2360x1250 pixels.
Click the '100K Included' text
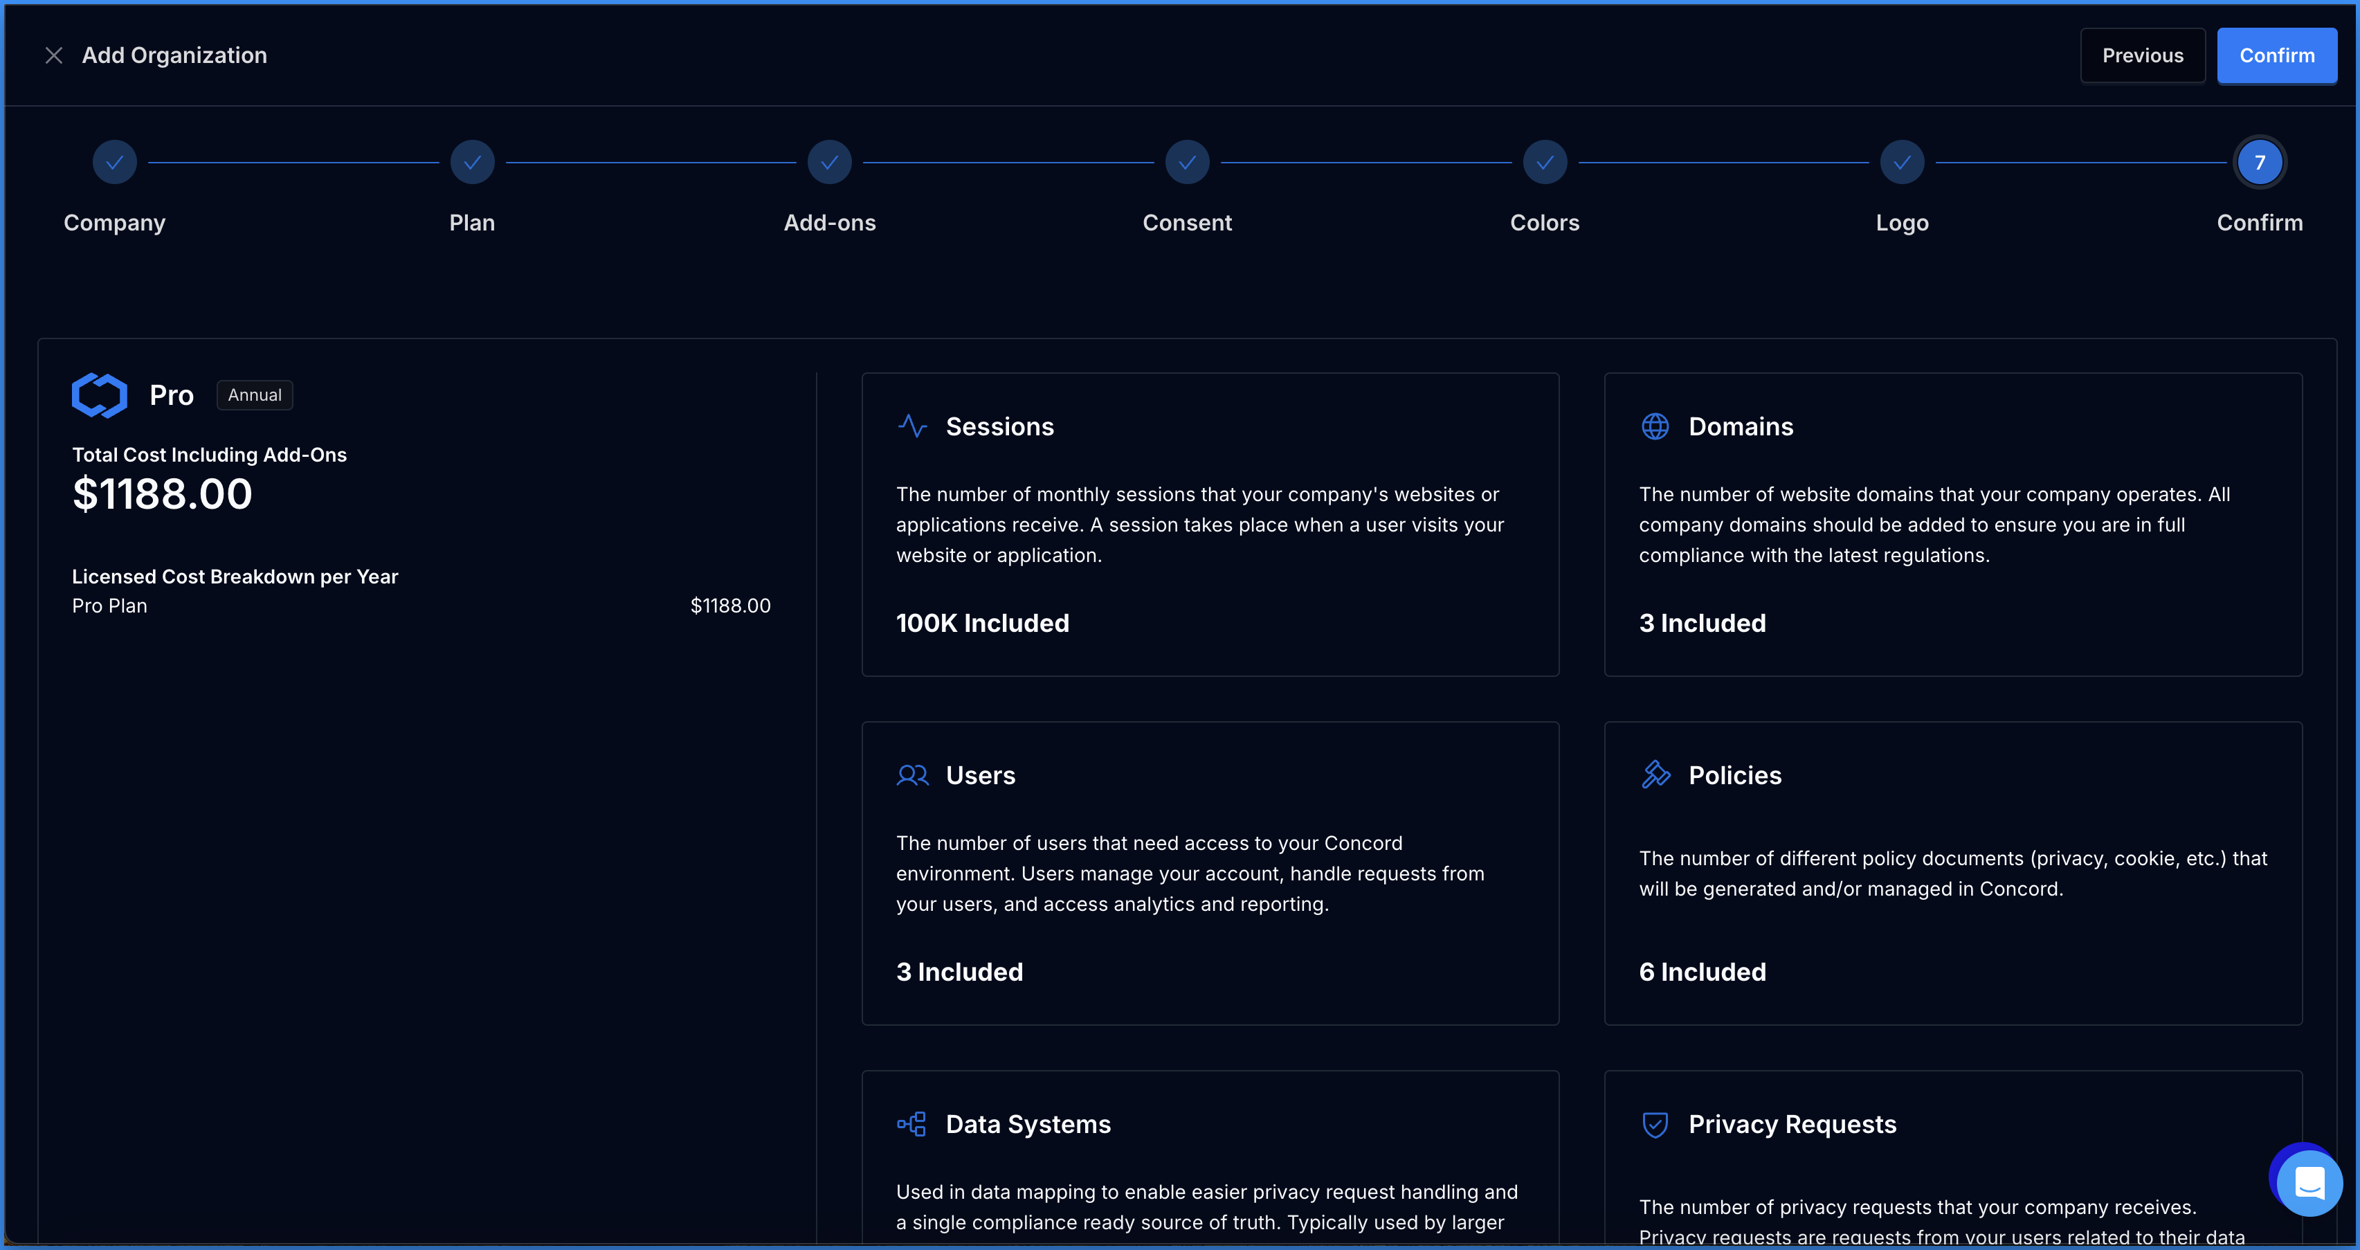(982, 623)
